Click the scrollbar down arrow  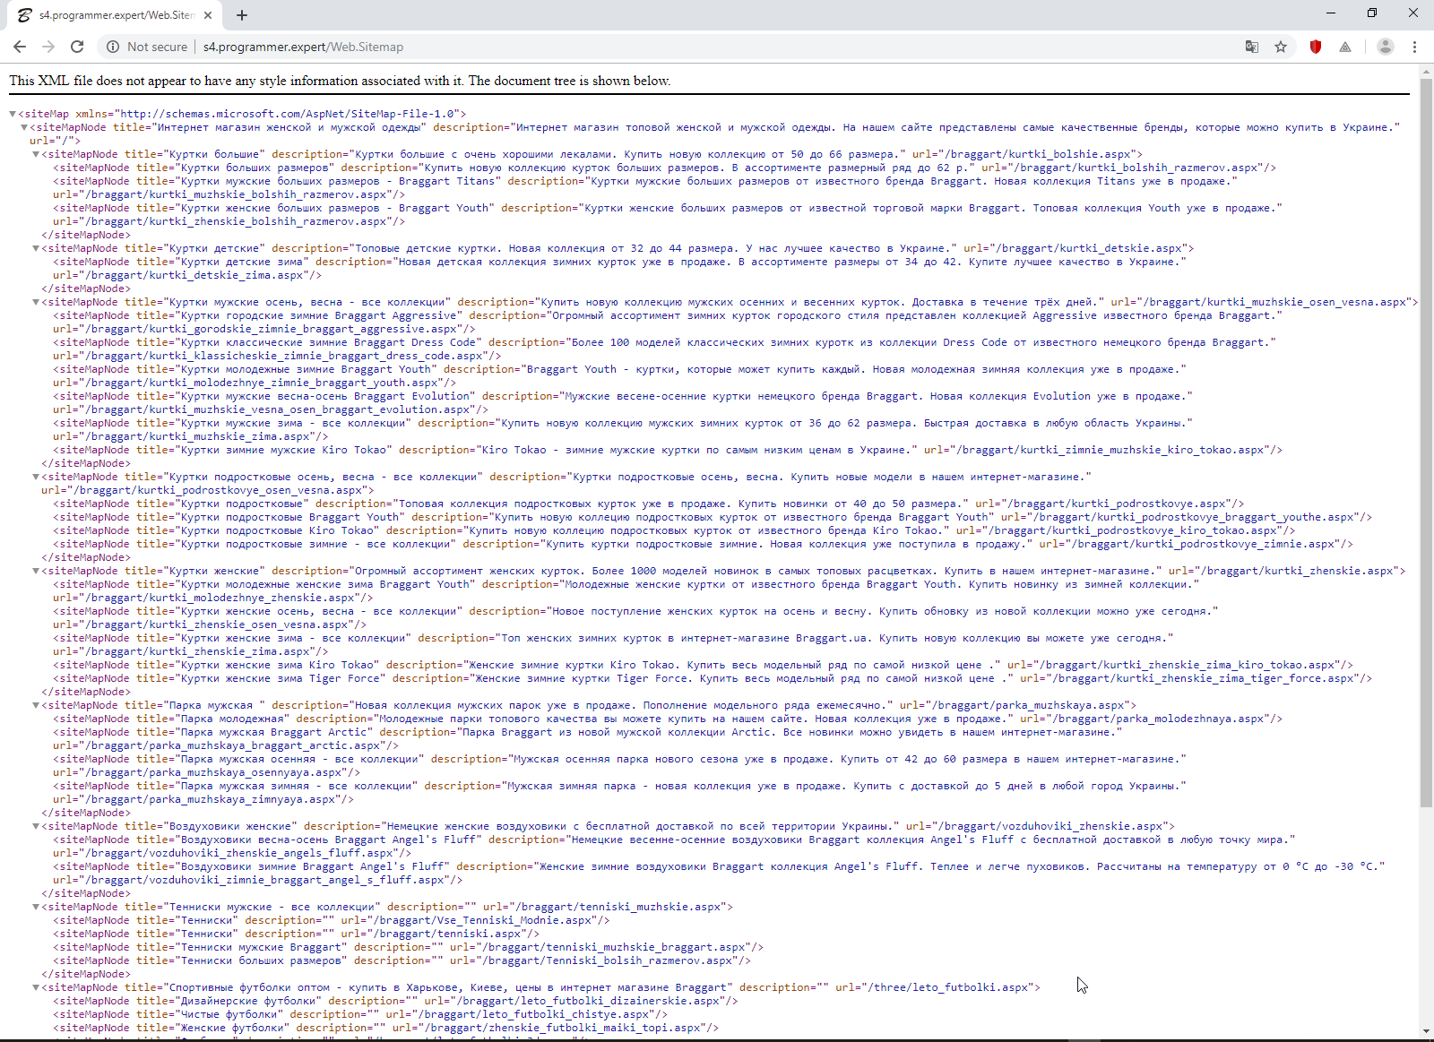pyautogui.click(x=1426, y=1031)
